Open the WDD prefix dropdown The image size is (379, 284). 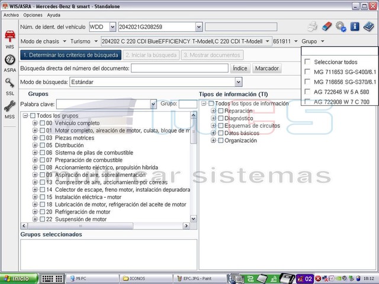click(x=113, y=27)
